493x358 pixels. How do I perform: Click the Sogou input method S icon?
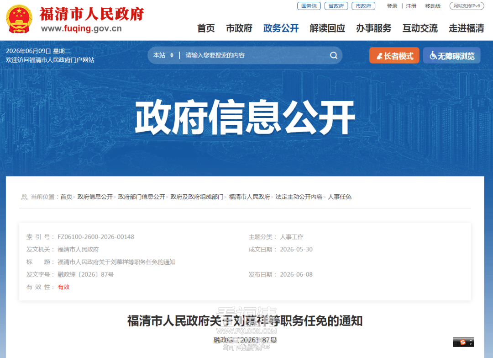point(463,342)
